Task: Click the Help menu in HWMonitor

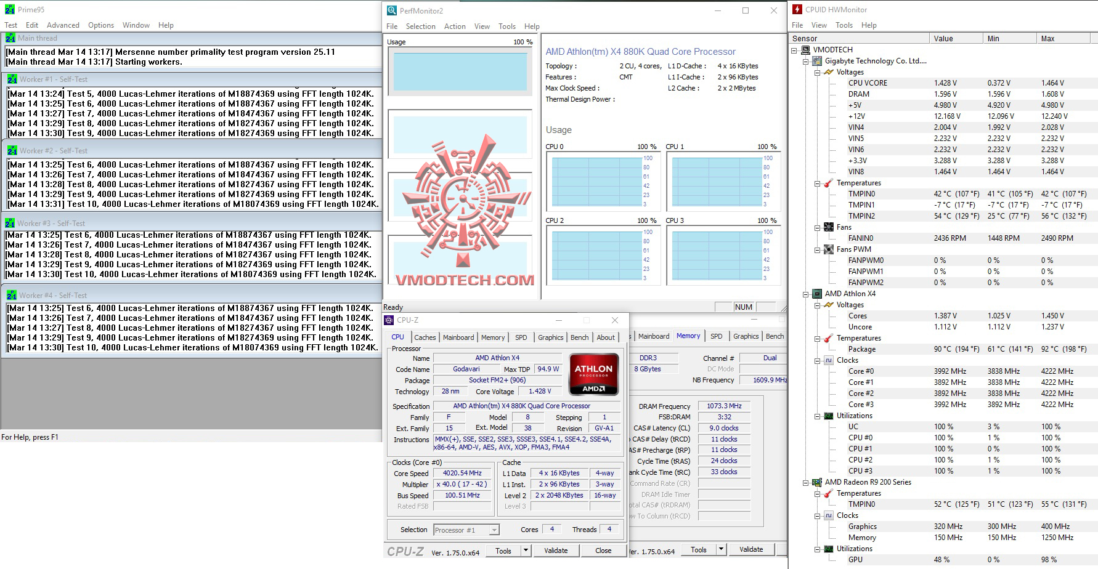Action: 869,25
